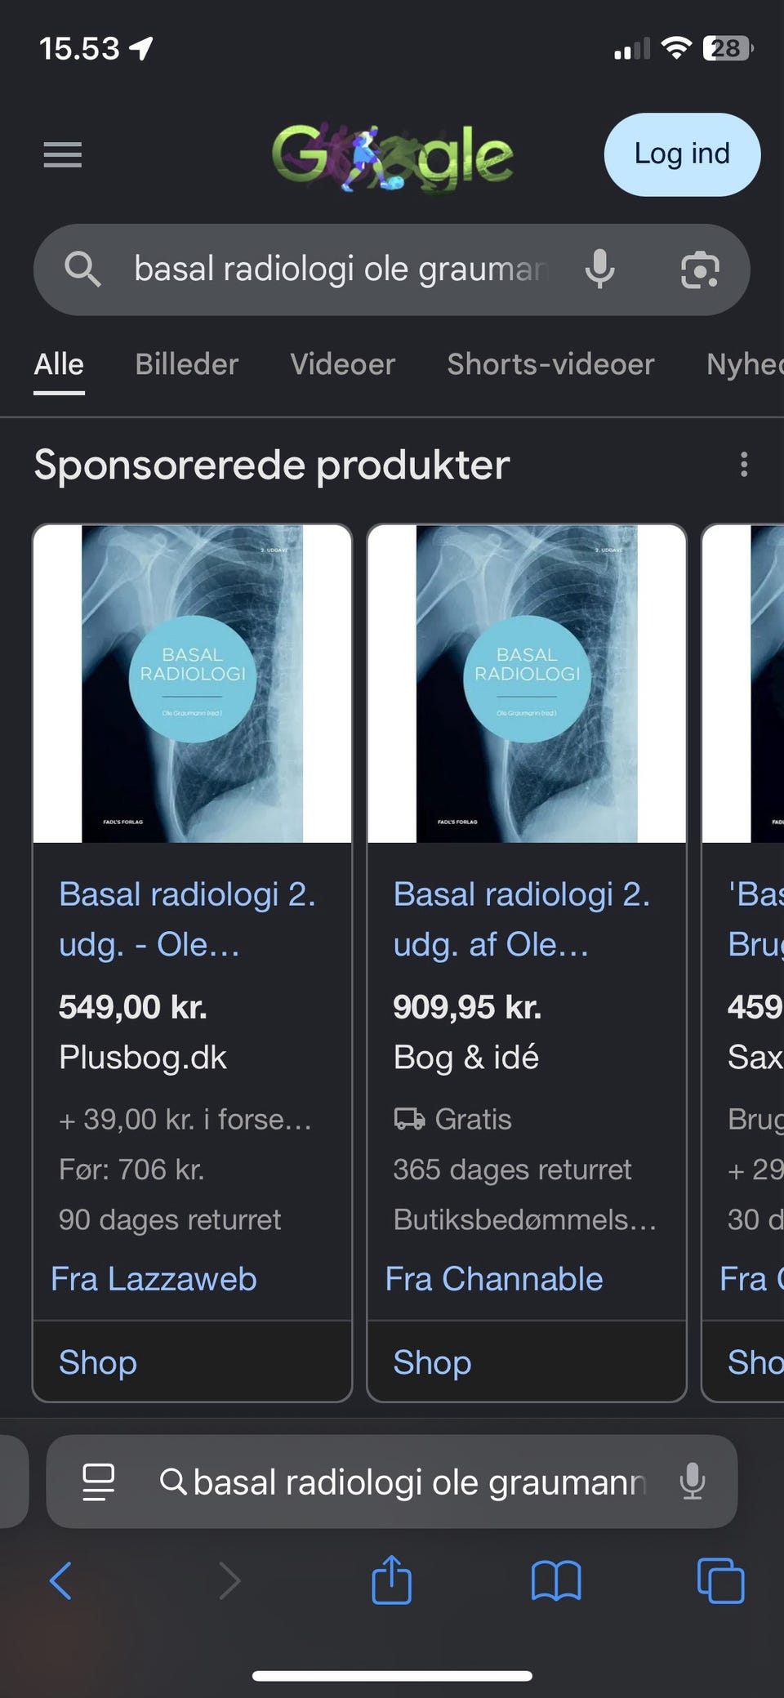Open the page settings icon in the address bar
Image resolution: width=784 pixels, height=1698 pixels.
[x=99, y=1482]
